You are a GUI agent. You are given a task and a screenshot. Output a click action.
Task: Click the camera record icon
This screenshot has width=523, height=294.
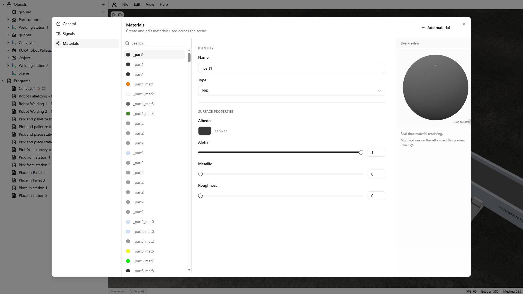pos(120,15)
